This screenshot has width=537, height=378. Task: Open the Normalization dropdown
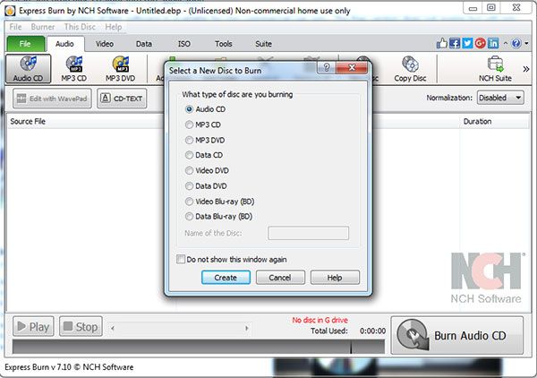pyautogui.click(x=500, y=98)
